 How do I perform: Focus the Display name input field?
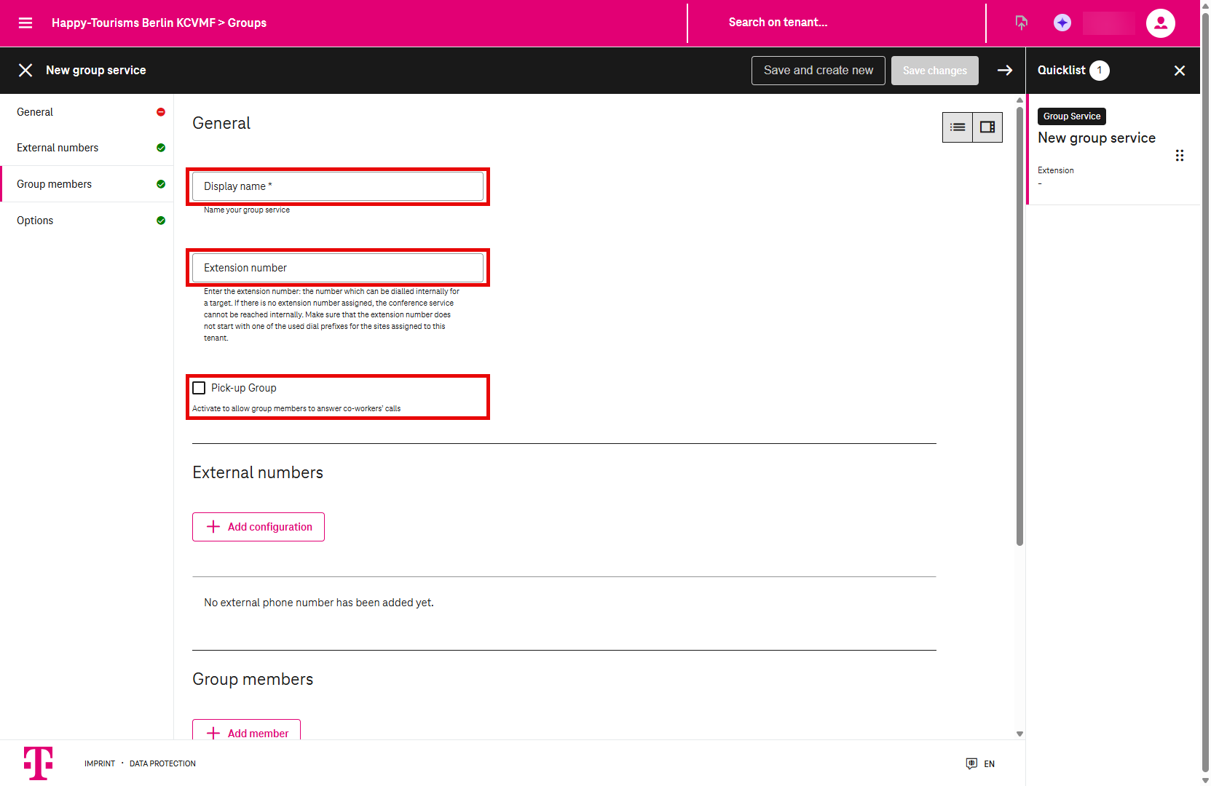338,186
